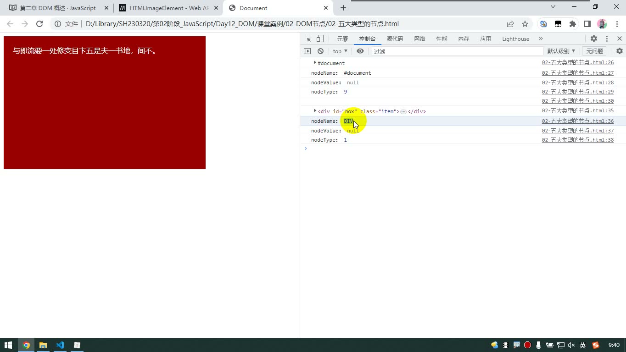Share this page via the share icon

(x=510, y=24)
